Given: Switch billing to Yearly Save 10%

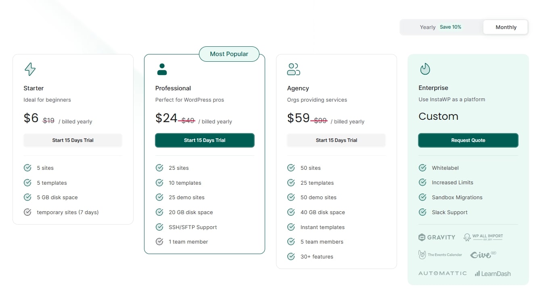Looking at the screenshot, I should (x=441, y=27).
